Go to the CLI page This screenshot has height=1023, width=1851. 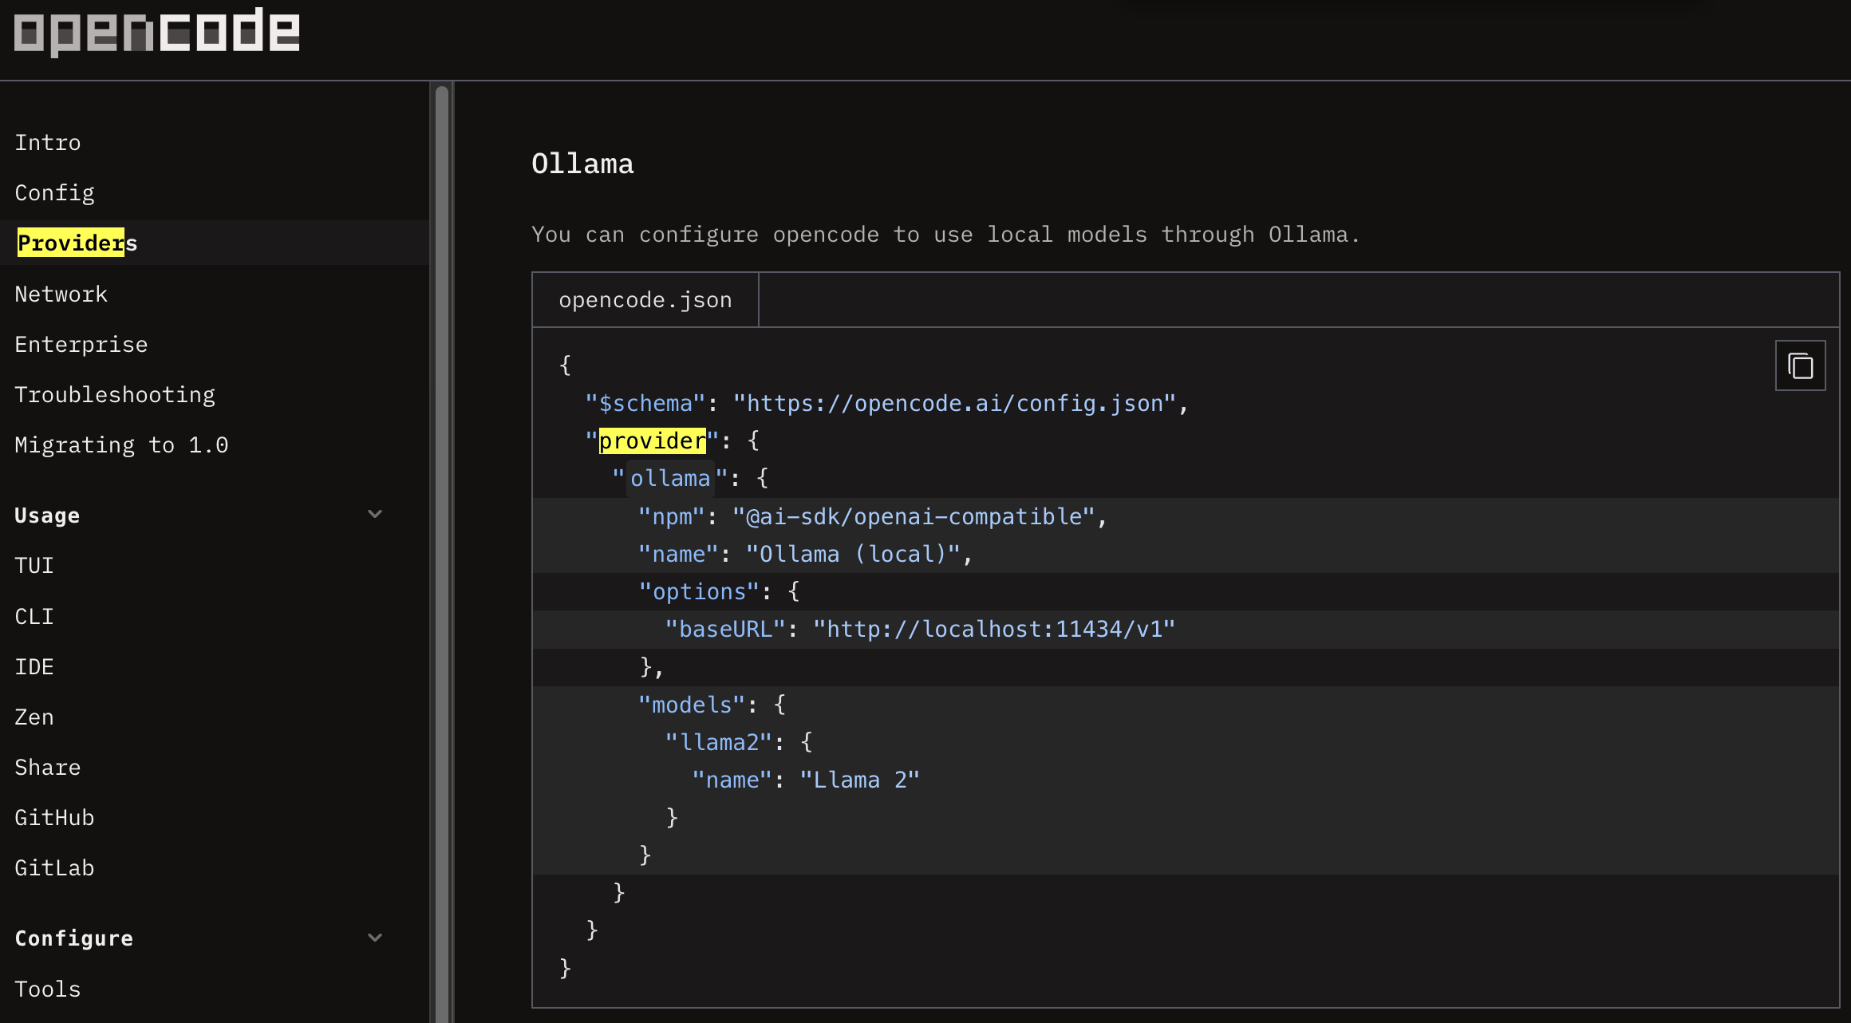point(34,617)
